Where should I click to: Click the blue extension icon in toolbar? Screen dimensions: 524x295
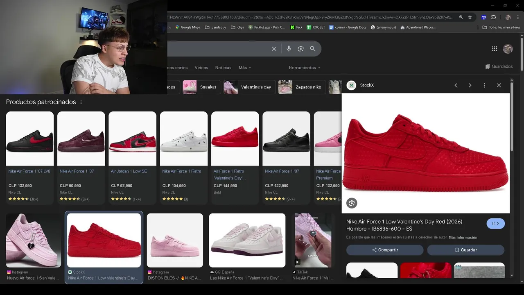pyautogui.click(x=484, y=17)
